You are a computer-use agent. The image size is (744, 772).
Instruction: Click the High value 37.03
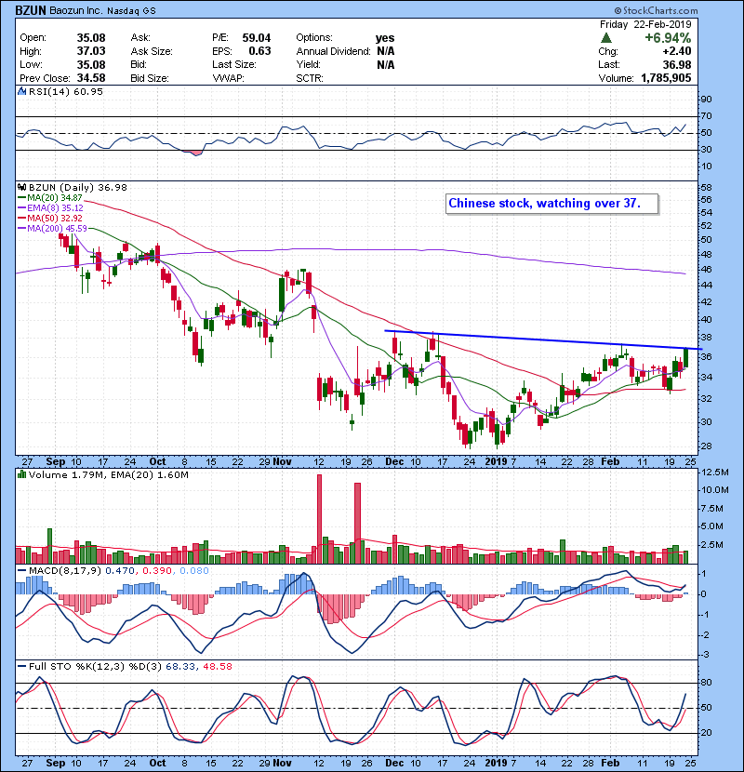tap(91, 51)
